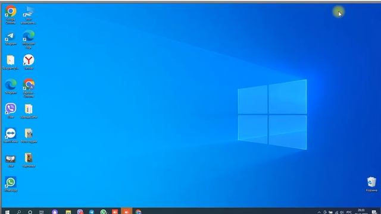Open the Microsoft Edge shortcut with two-line label
This screenshot has height=214, width=381.
click(x=29, y=39)
